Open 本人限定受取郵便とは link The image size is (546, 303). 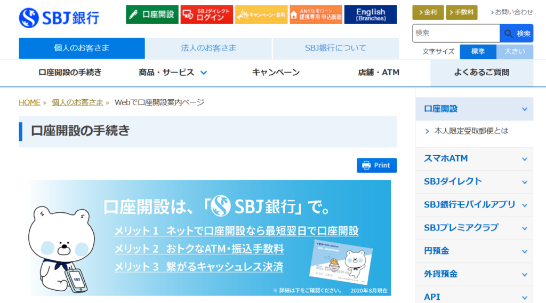[x=471, y=131]
